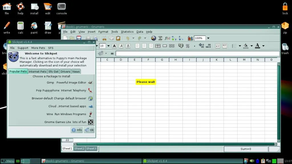Click the Gnumeric formula entry field
The height and width of the screenshot is (164, 292).
tap(197, 54)
